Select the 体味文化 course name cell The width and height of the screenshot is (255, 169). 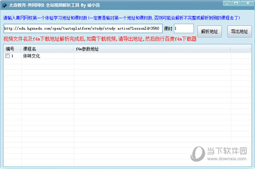click(31, 56)
